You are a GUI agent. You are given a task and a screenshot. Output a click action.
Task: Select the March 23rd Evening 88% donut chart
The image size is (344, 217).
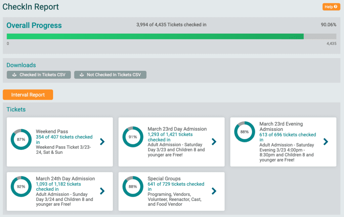click(x=244, y=132)
